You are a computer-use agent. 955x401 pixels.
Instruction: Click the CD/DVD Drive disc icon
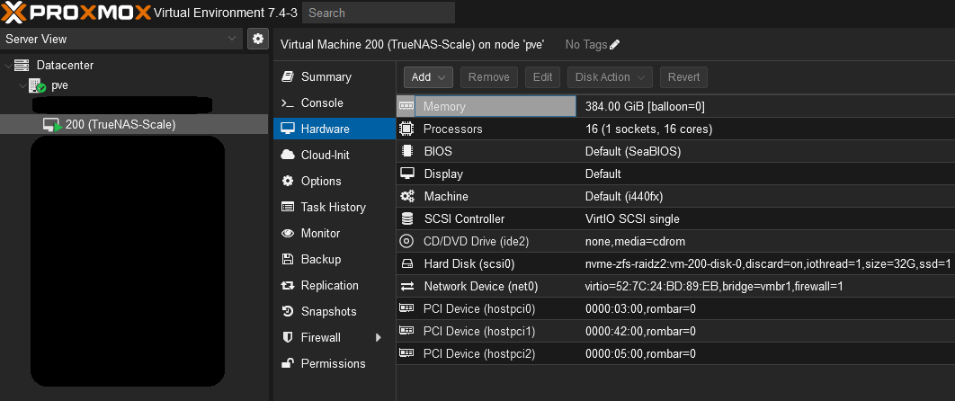point(406,242)
